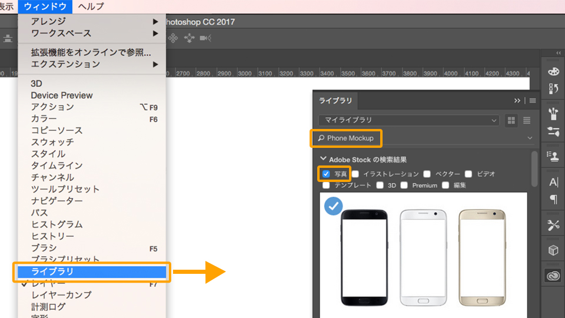Enable the ベクター filter checkbox
The width and height of the screenshot is (565, 318).
click(x=427, y=174)
